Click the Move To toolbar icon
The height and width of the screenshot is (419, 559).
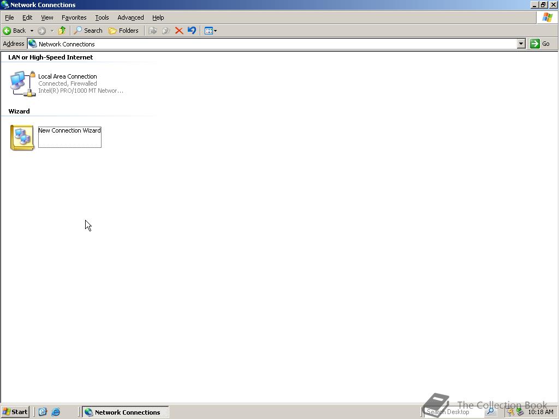pos(153,31)
